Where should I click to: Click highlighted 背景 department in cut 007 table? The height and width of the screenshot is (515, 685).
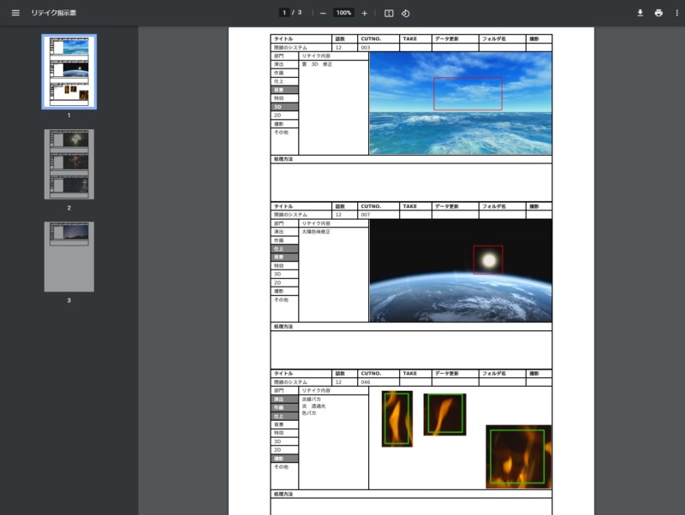(284, 257)
